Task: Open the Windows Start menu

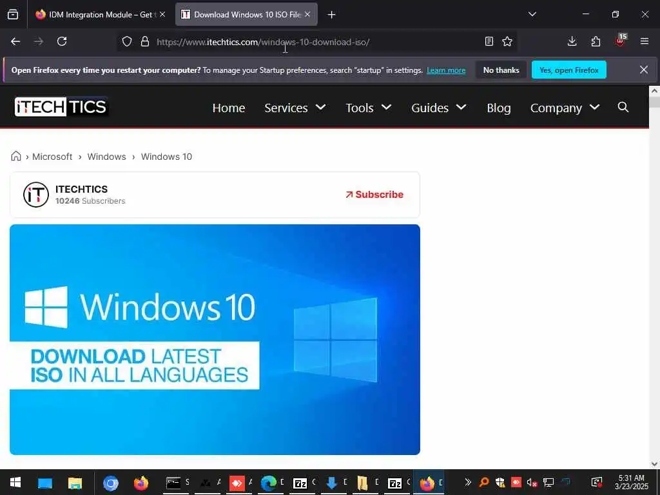Action: [x=15, y=483]
